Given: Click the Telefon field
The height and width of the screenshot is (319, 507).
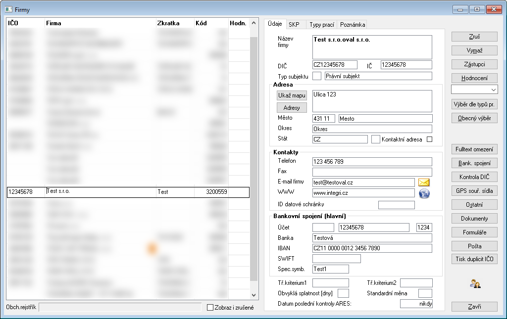Looking at the screenshot, I should tap(372, 161).
